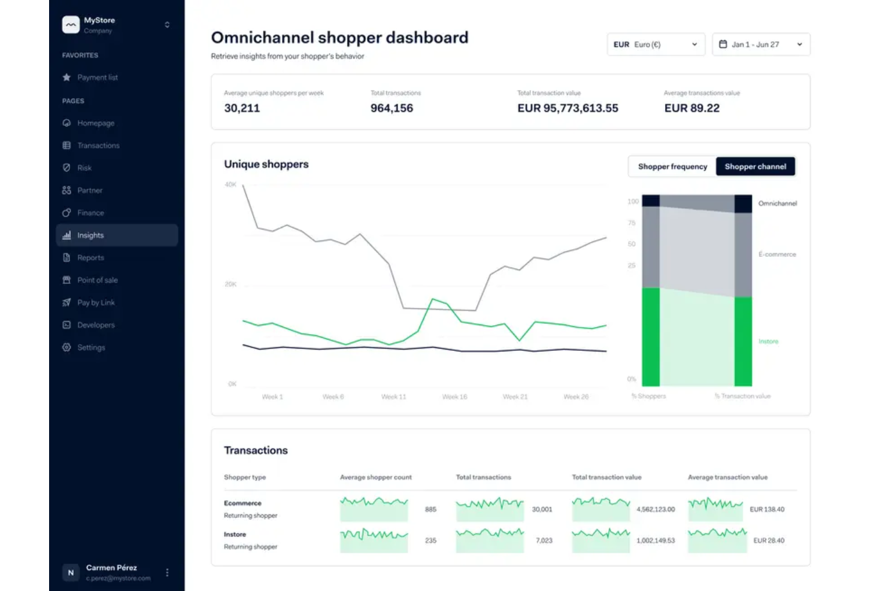
Task: Select the Transactions sidebar icon
Action: pyautogui.click(x=66, y=145)
